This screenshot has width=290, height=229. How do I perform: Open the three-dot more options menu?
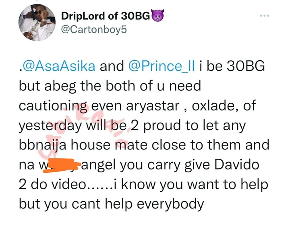[x=265, y=16]
